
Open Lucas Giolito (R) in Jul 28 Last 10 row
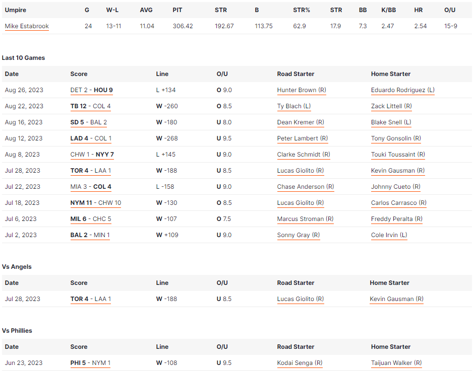tap(301, 171)
